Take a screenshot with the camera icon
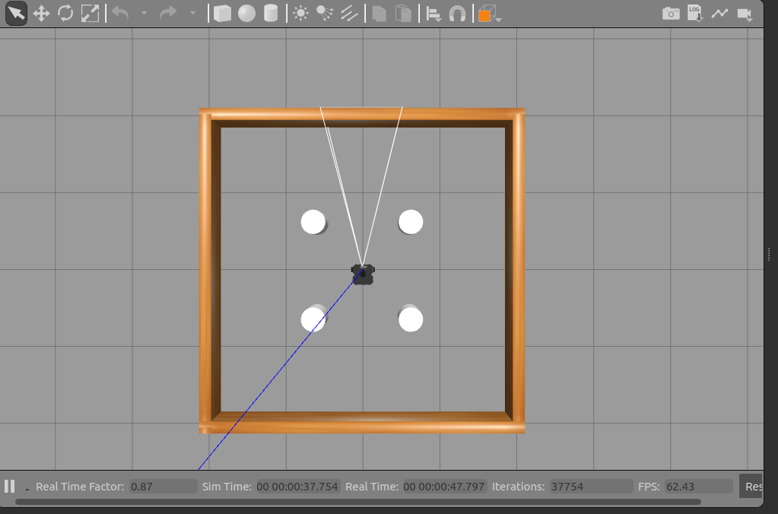 tap(671, 14)
